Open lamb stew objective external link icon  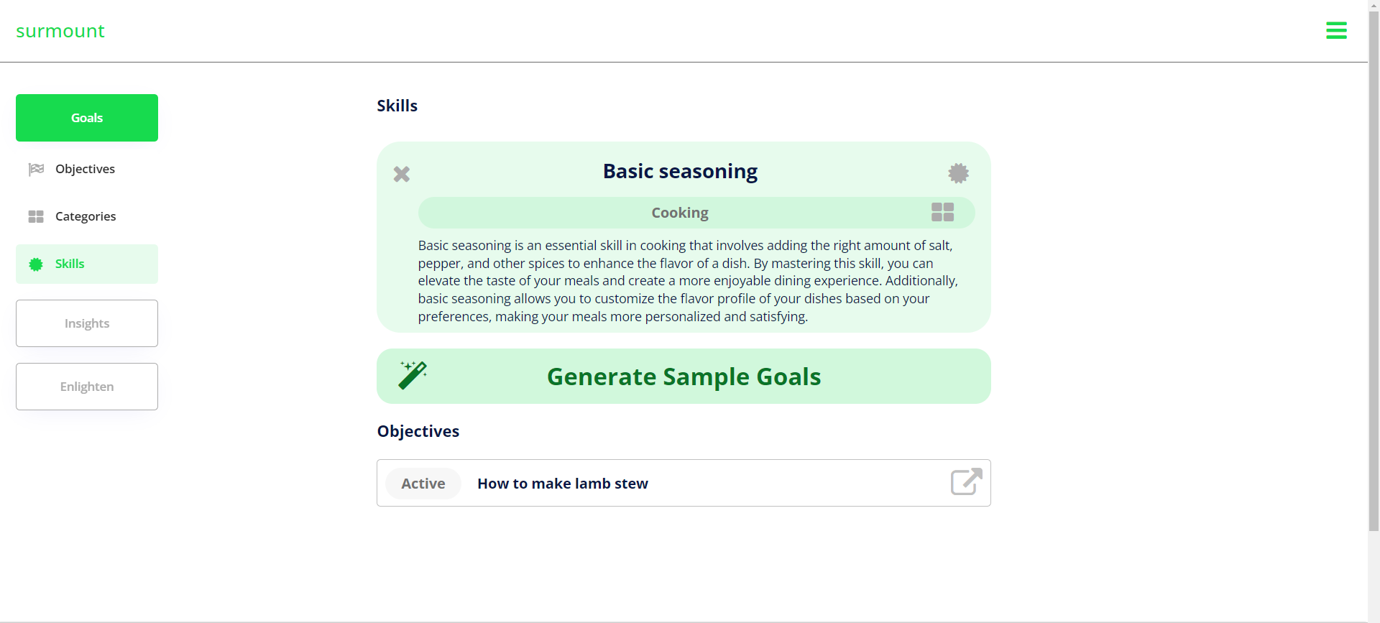point(966,482)
